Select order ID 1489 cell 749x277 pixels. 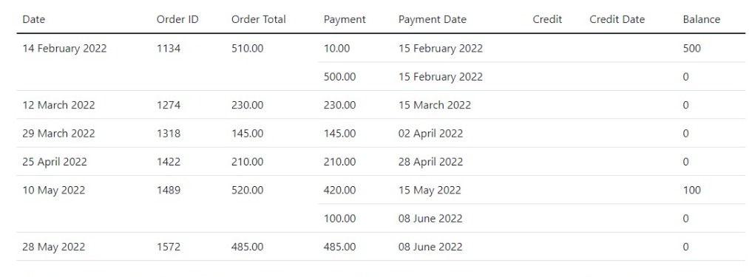[x=169, y=190]
